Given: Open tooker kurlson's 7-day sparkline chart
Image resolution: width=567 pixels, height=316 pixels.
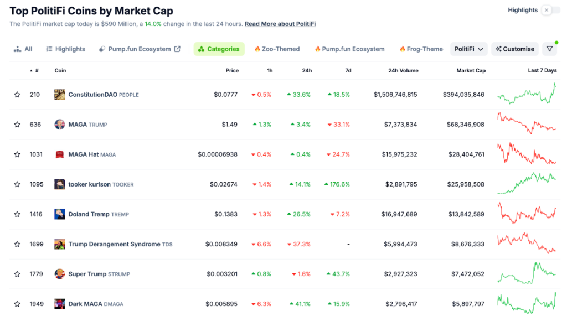Looking at the screenshot, I should coord(527,184).
